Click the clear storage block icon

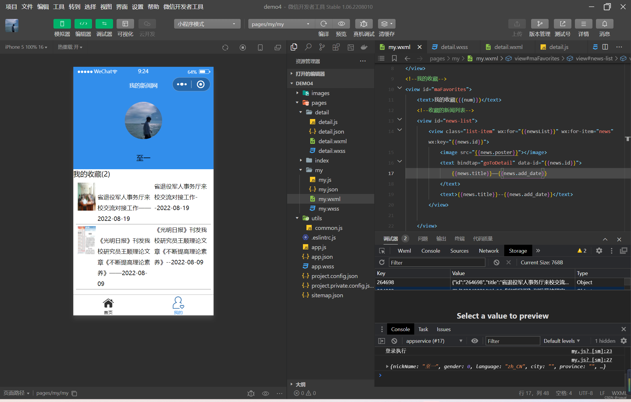(x=496, y=262)
